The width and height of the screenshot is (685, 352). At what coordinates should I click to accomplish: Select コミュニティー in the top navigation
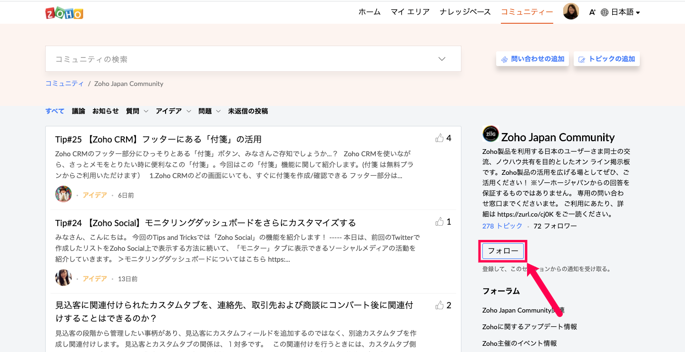(x=527, y=12)
